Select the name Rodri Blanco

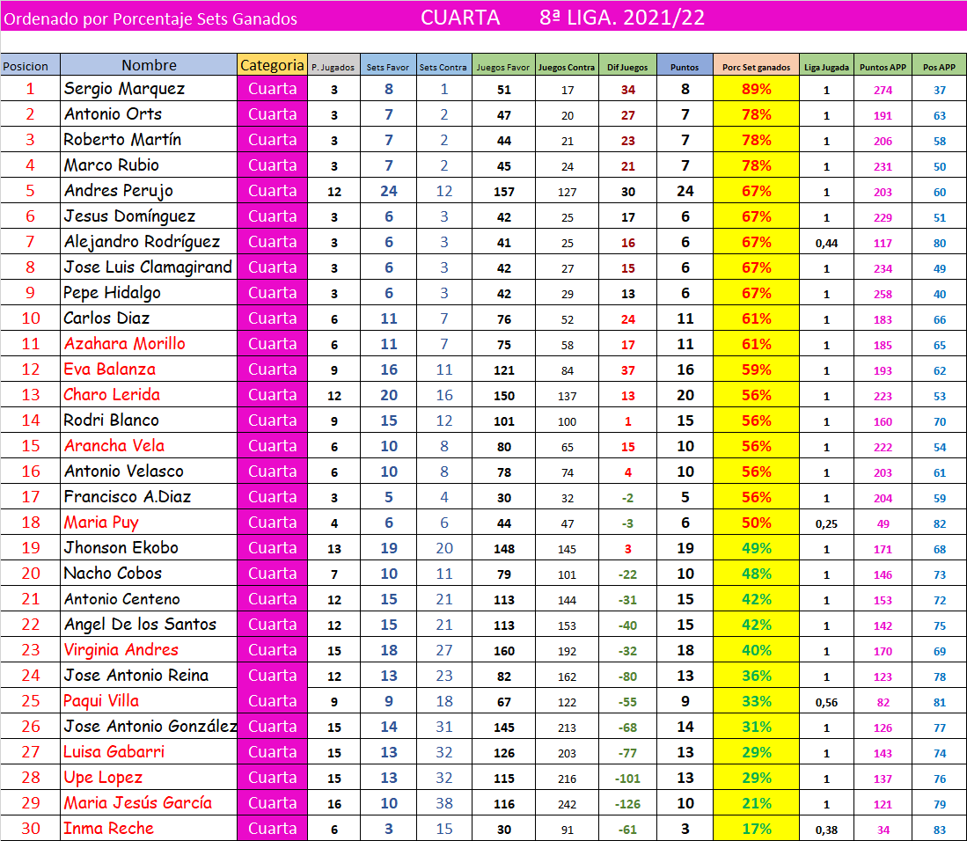tap(111, 420)
